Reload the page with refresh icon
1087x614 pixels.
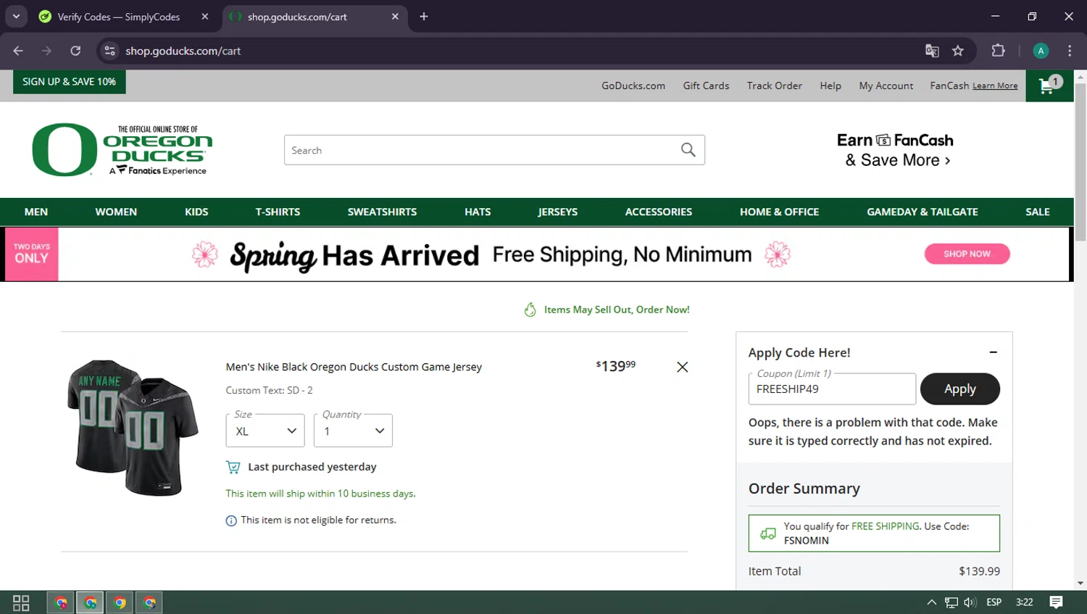75,51
